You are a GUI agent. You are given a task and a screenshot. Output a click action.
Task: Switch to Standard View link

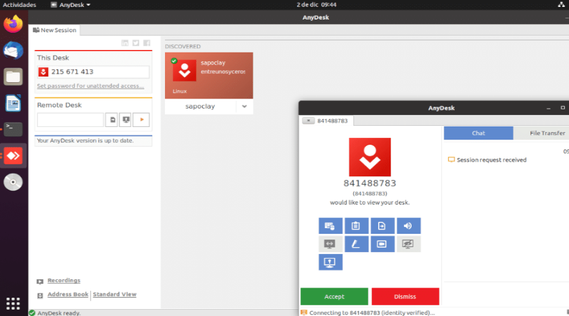pyautogui.click(x=114, y=295)
